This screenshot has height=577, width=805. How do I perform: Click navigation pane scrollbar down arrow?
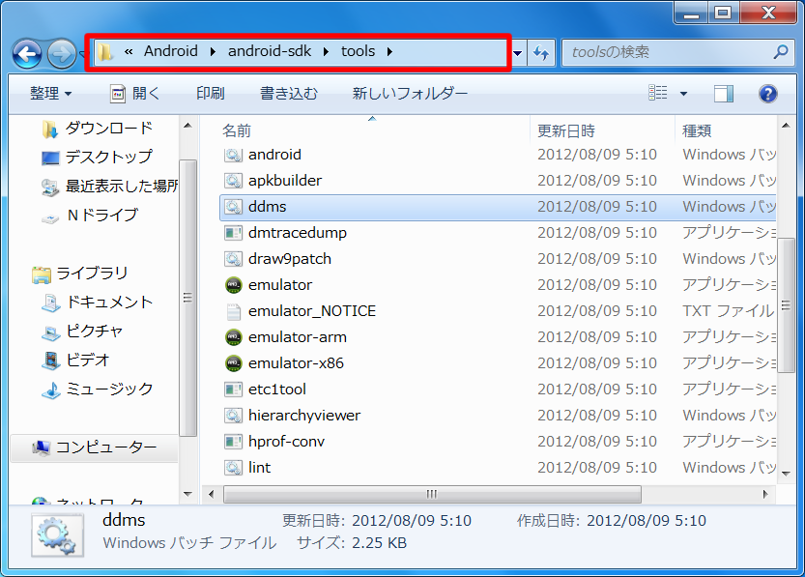point(187,494)
